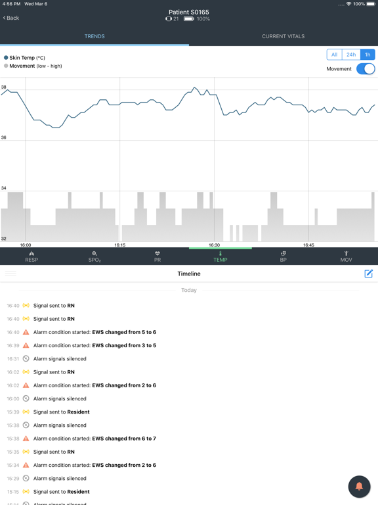
Task: Toggle the Movement switch off
Action: (x=366, y=69)
